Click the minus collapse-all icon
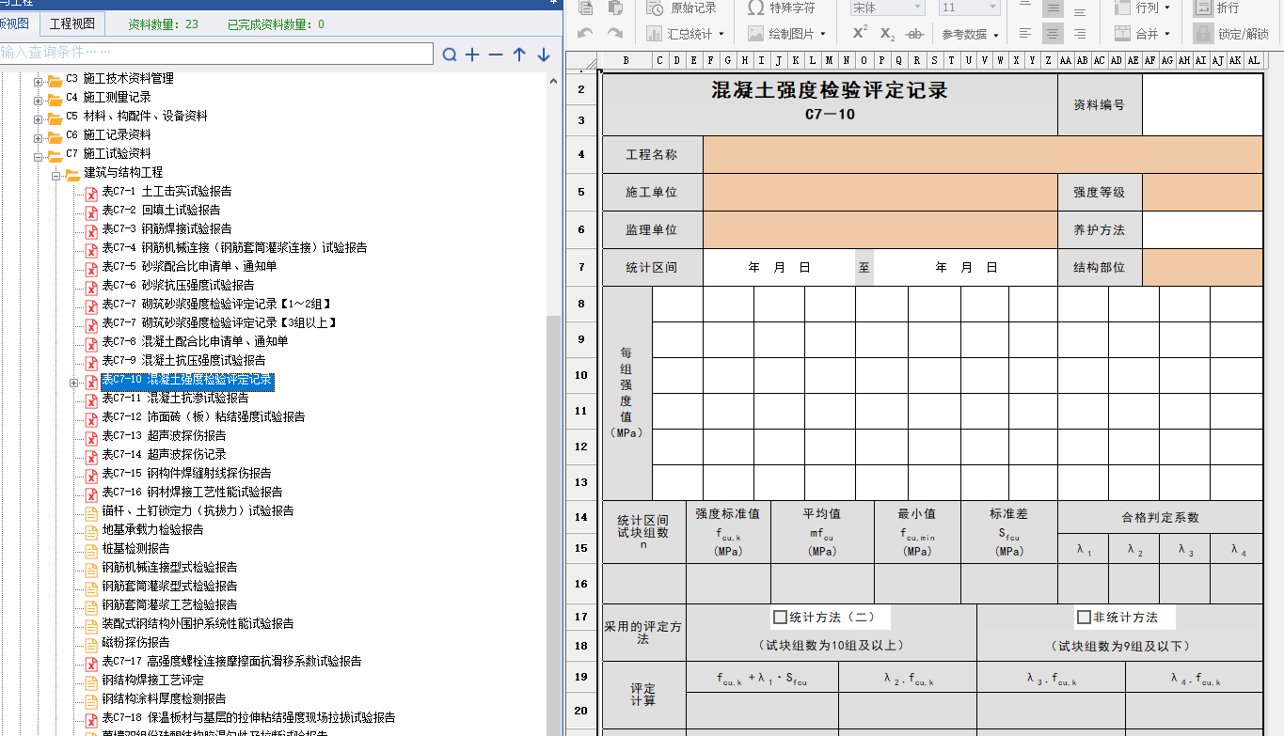 [x=496, y=55]
